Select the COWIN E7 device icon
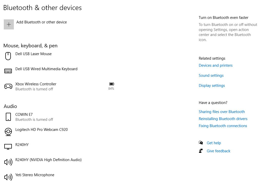The width and height of the screenshot is (262, 185). click(x=8, y=117)
